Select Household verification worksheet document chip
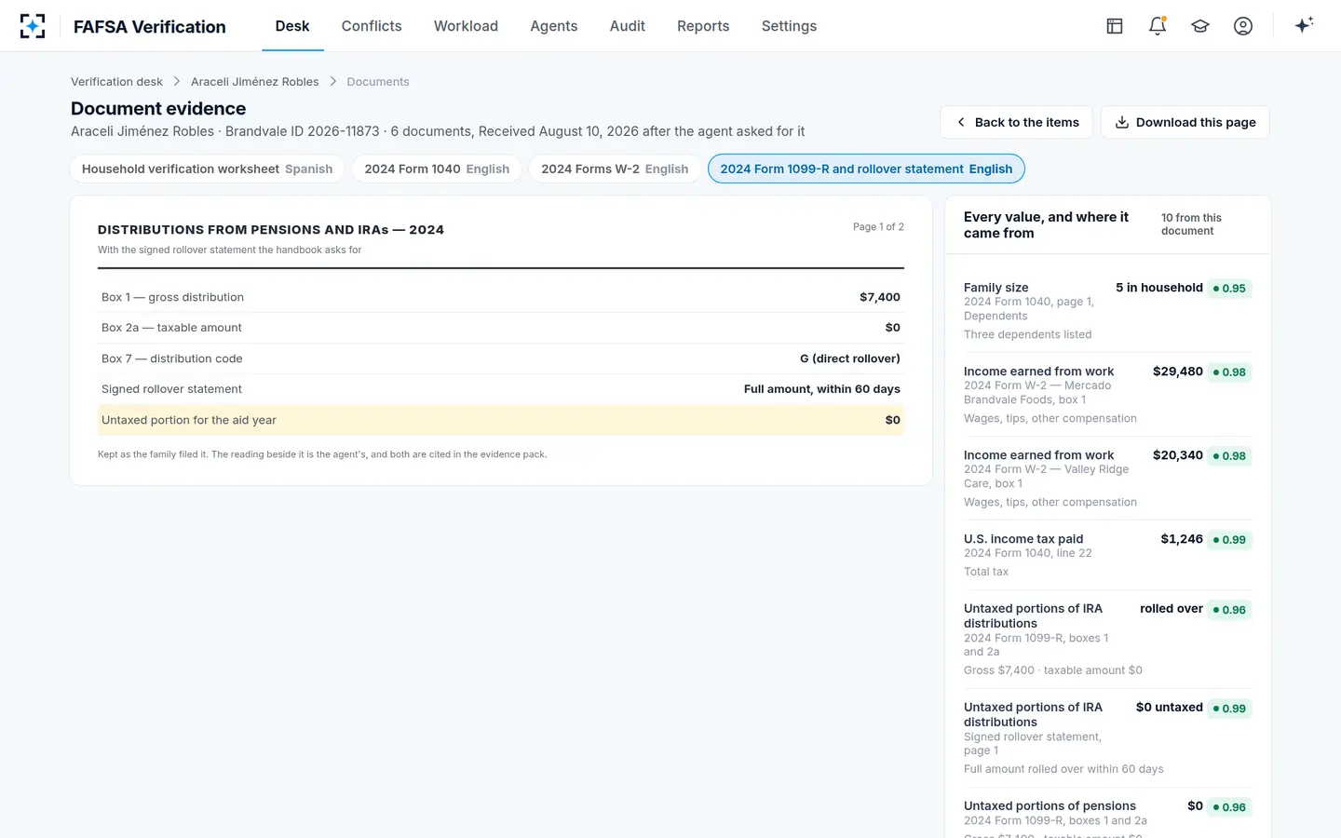 click(207, 169)
